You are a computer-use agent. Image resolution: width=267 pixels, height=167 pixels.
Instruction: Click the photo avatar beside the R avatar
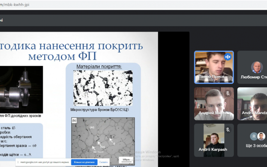coord(261,137)
